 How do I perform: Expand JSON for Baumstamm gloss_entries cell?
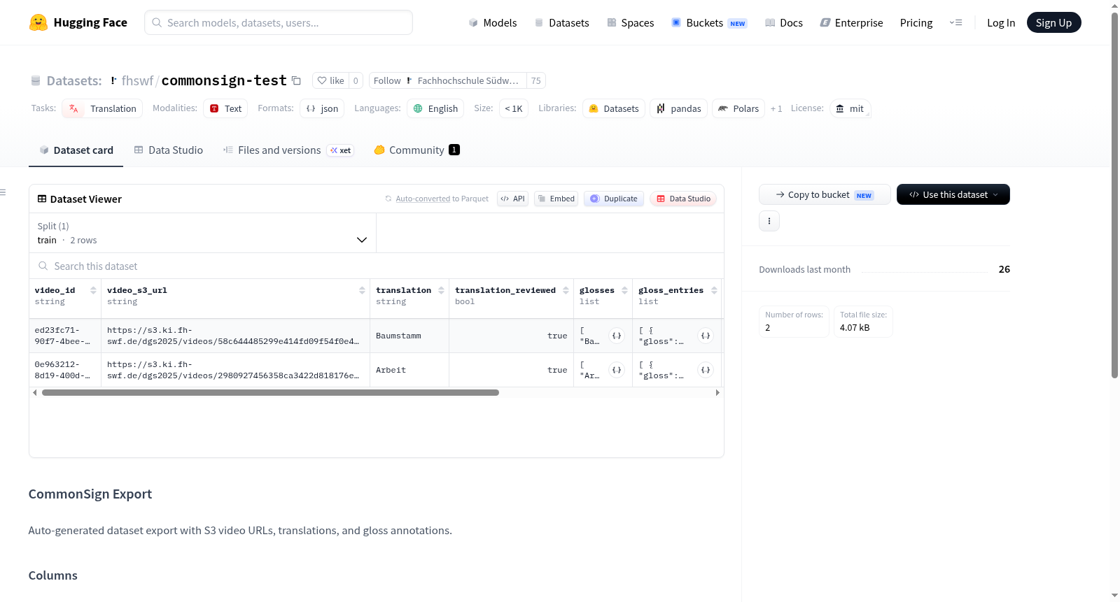click(706, 336)
